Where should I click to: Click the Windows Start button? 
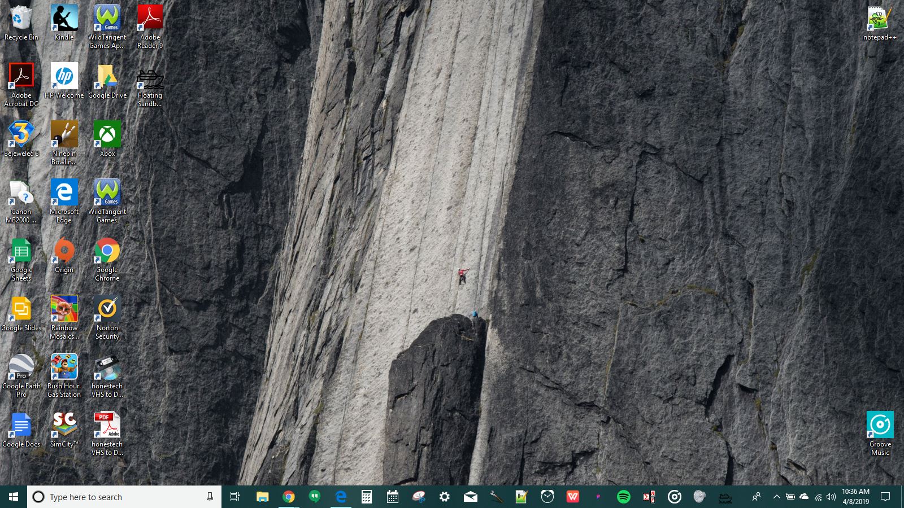[x=14, y=497]
